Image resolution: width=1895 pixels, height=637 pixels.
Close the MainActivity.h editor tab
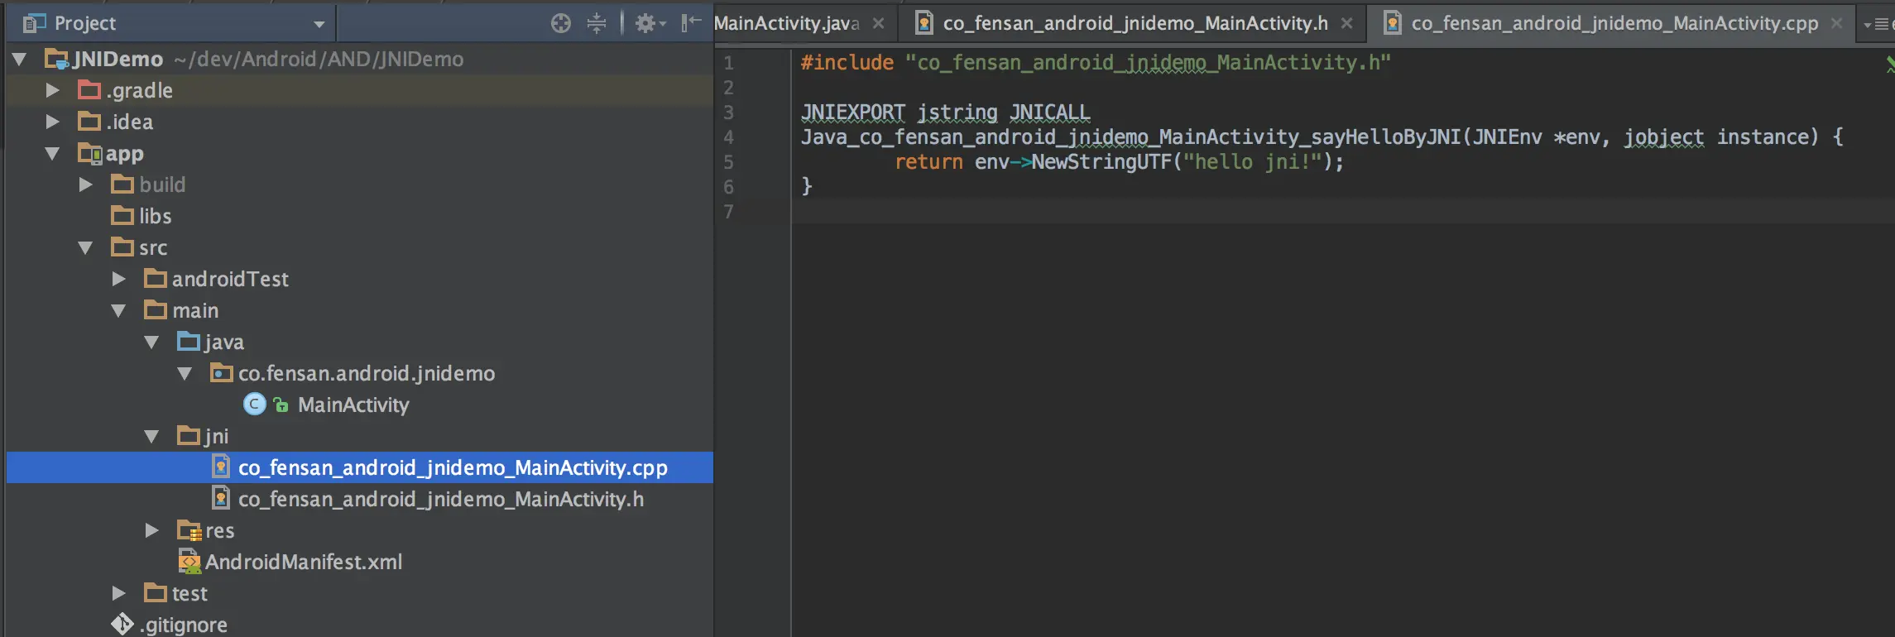click(1347, 23)
